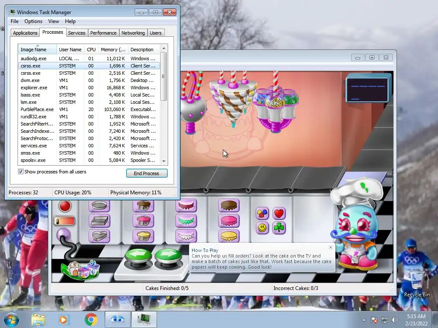The height and width of the screenshot is (328, 438).
Task: Add the red heart decoration
Action: [279, 214]
